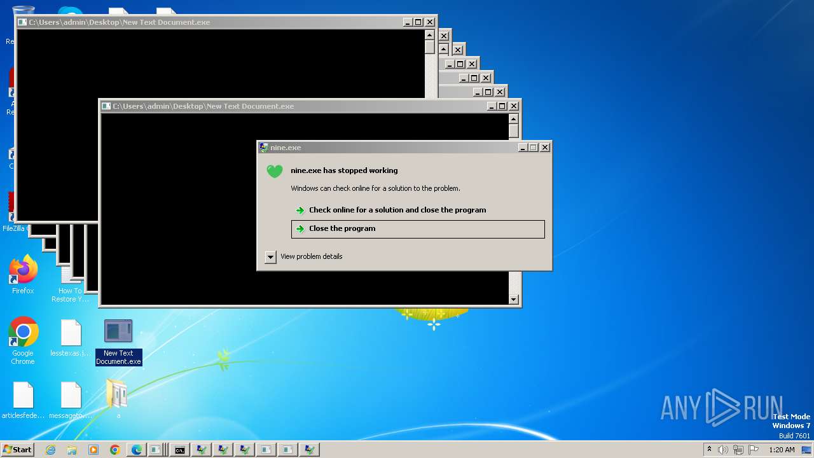Launch Windows Media Player from taskbar

tap(93, 450)
